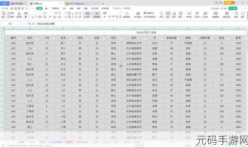Open the 数据 Data ribbon tab
Viewport: 248px width, 148px height.
pyautogui.click(x=72, y=8)
